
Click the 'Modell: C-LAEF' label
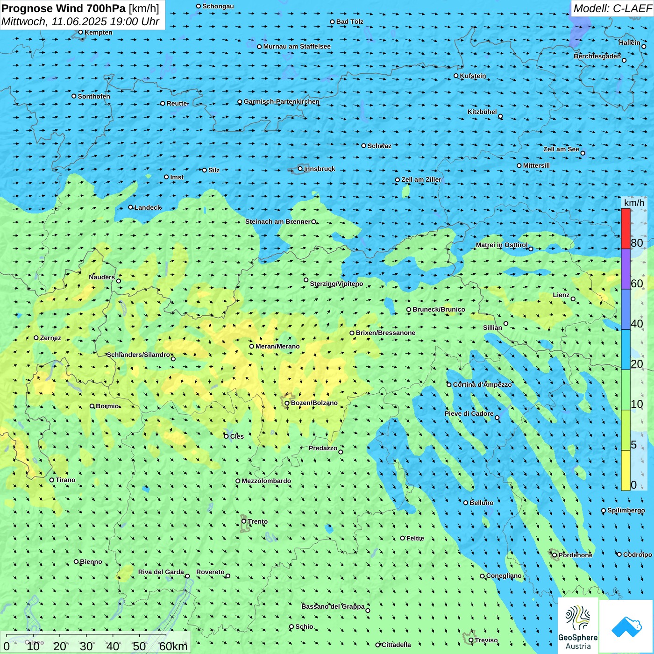(x=612, y=8)
